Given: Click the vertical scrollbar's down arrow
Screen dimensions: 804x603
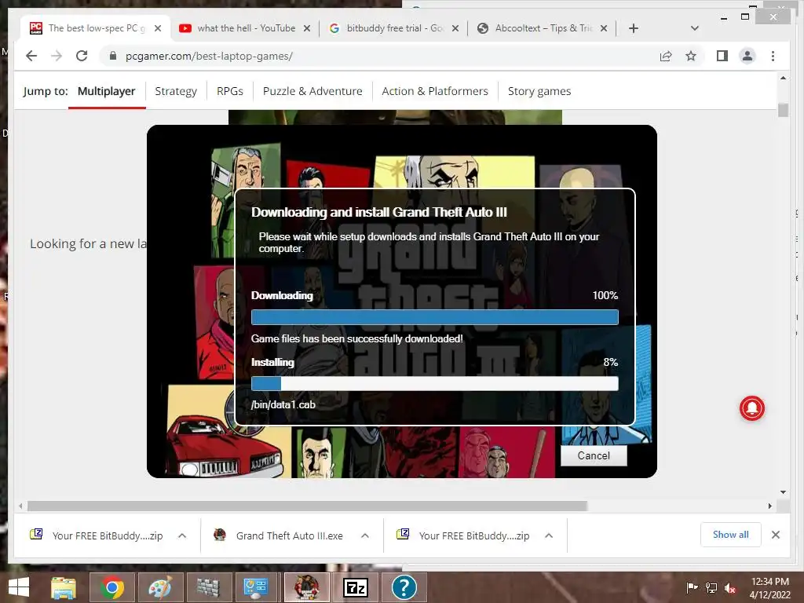Looking at the screenshot, I should 783,492.
